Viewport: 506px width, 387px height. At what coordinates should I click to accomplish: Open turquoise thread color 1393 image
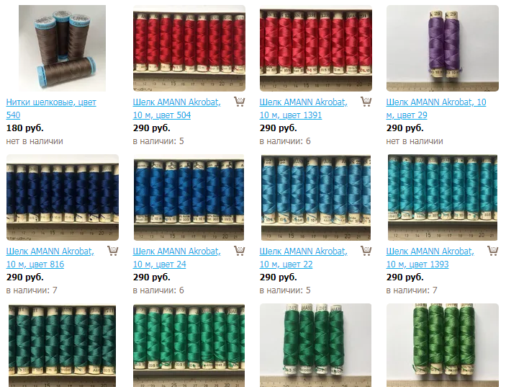click(x=443, y=197)
